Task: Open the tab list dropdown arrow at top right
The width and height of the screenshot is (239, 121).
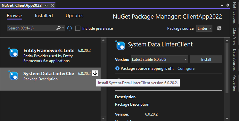Action: pos(222,6)
